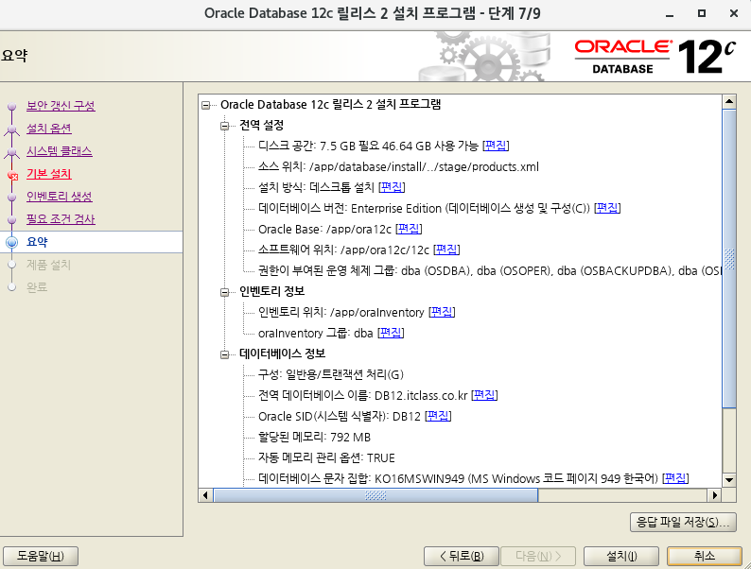Edit the 설치 방식 desktop install setting

tap(392, 187)
